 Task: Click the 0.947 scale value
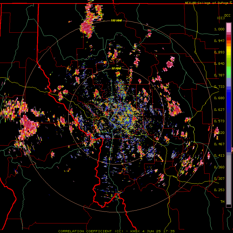point(219,41)
